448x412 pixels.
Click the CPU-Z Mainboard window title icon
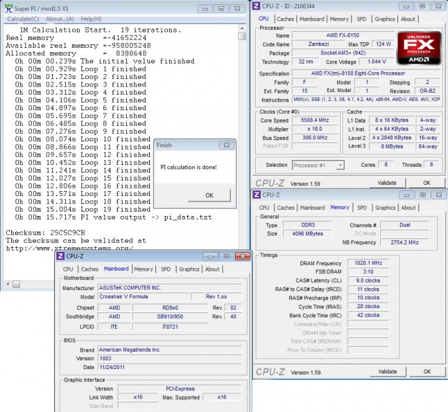tap(60, 256)
